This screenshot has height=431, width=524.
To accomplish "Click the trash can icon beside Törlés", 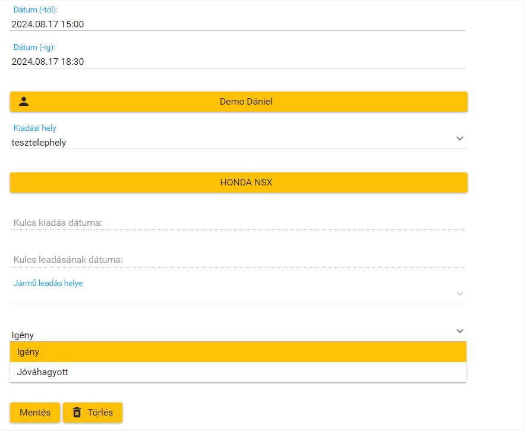I will pyautogui.click(x=77, y=413).
